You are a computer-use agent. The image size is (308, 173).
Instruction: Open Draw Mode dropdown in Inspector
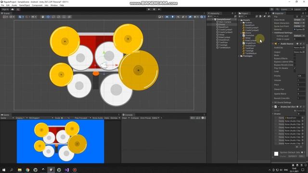point(299,20)
